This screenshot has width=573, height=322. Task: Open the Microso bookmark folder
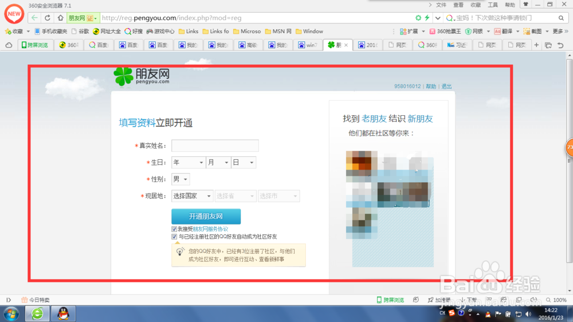pyautogui.click(x=247, y=32)
